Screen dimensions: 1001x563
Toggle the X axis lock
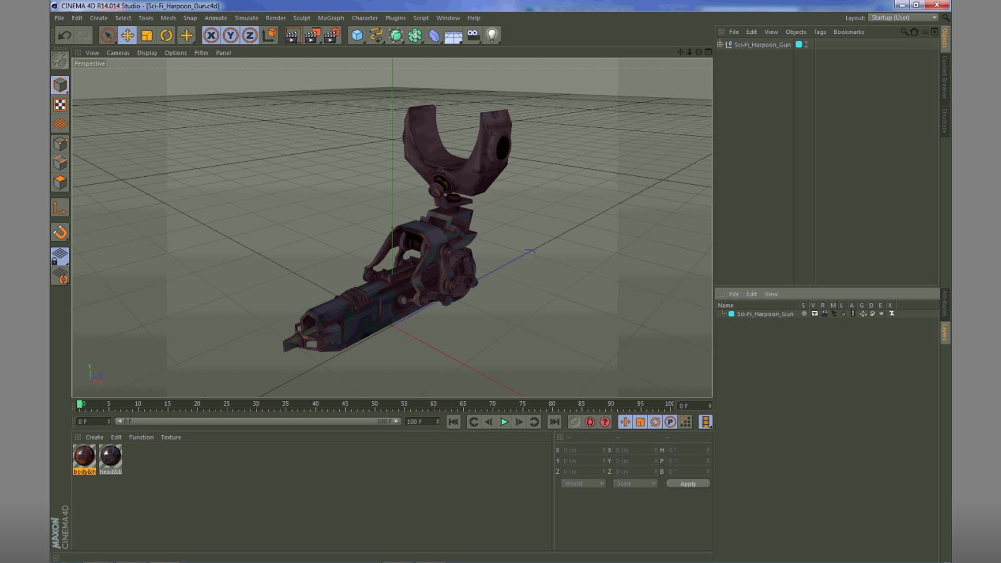[x=211, y=35]
